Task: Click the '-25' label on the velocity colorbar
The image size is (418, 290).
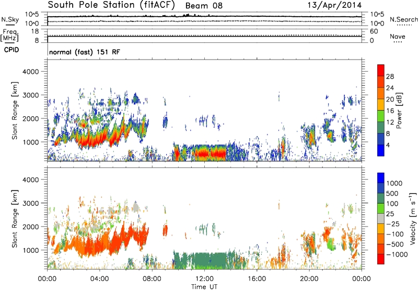Action: [392, 224]
